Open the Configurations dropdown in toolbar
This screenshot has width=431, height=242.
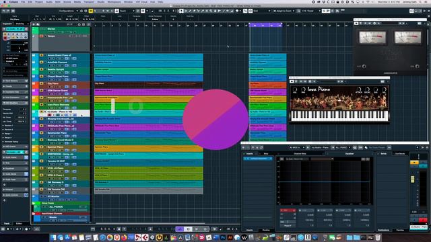pos(68,11)
